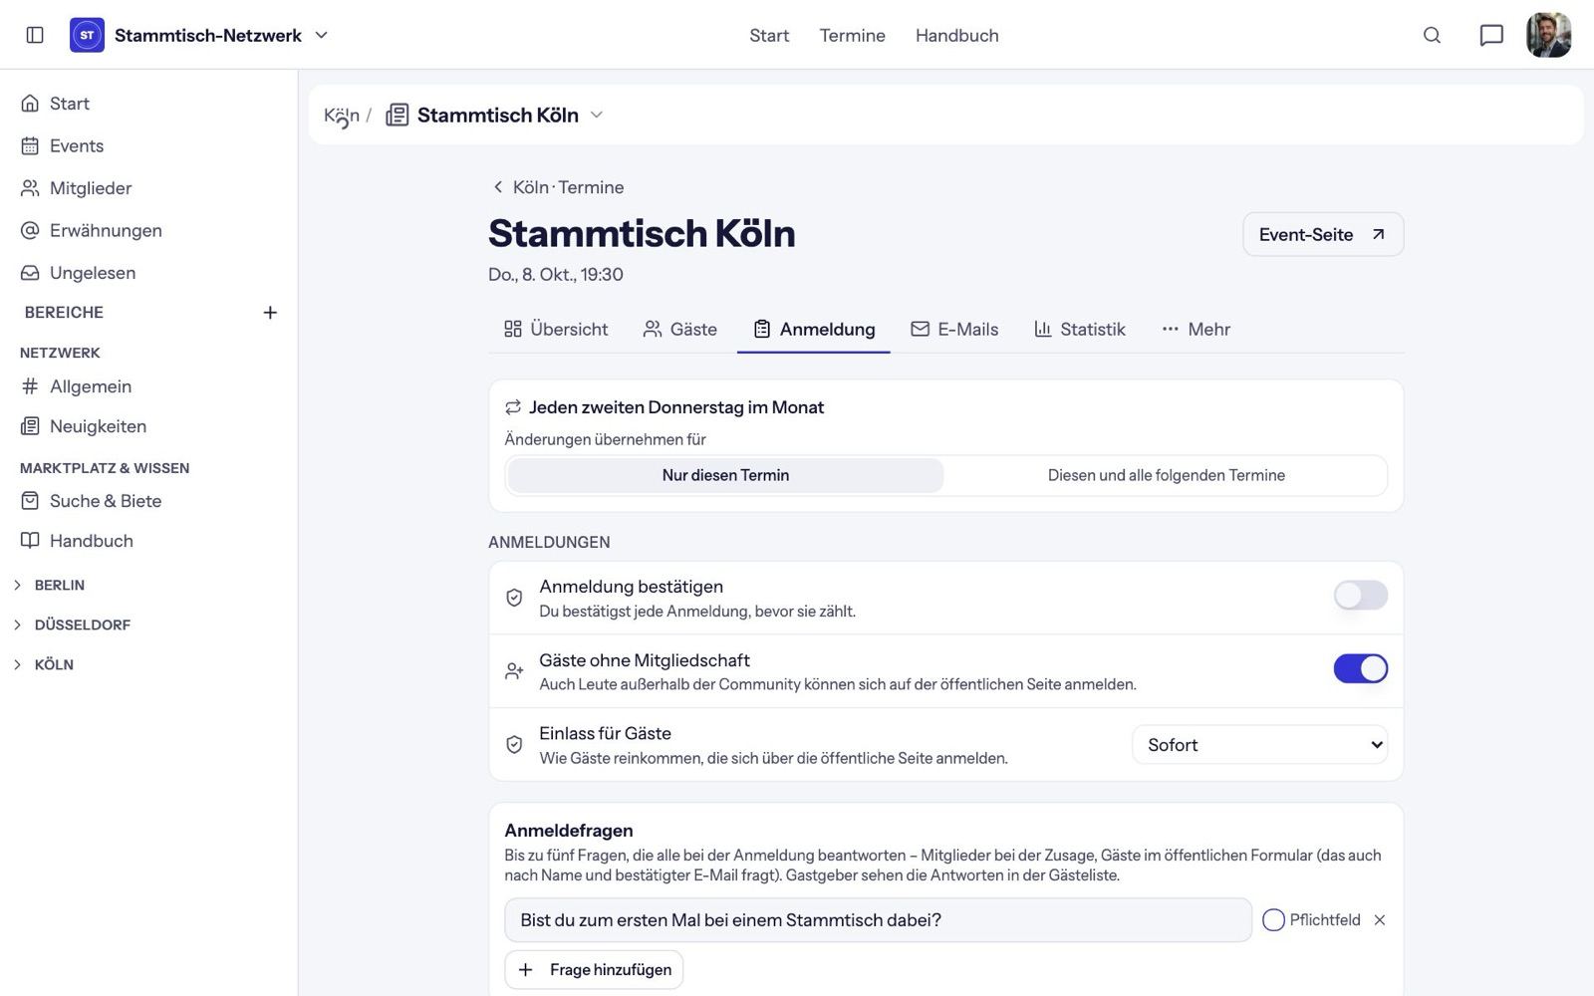
Task: Click Frage hinzufügen
Action: [x=594, y=970]
